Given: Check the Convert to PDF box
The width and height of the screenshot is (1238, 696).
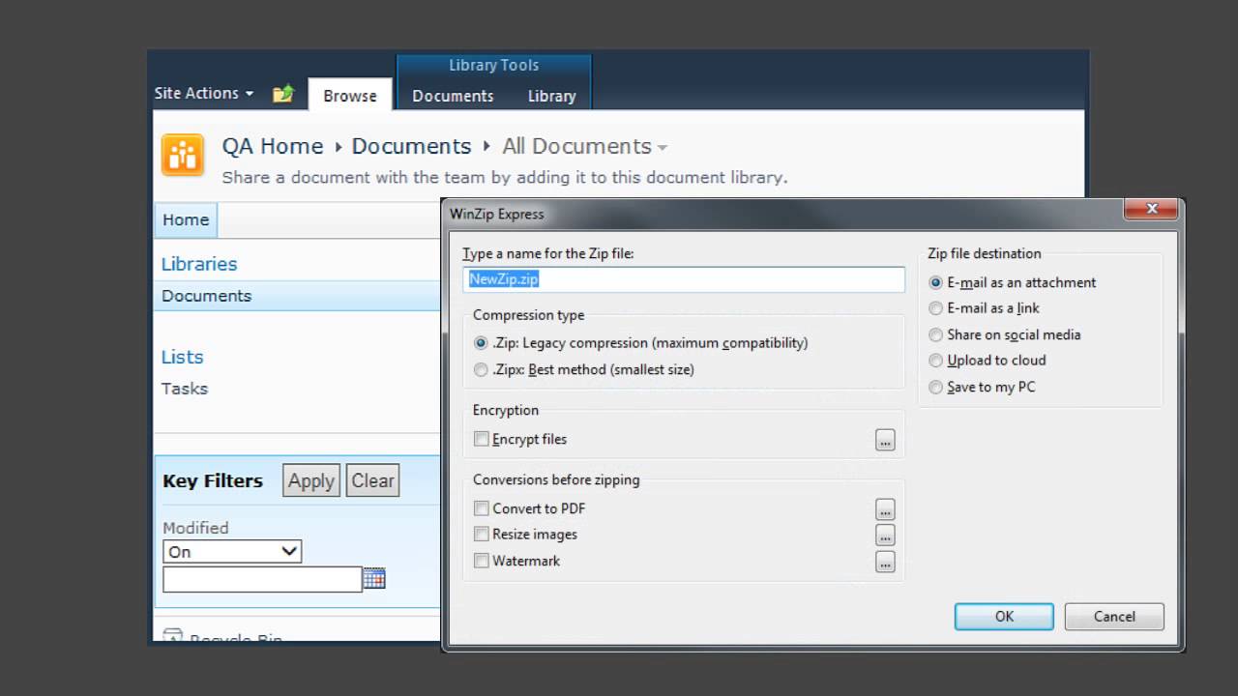Looking at the screenshot, I should [x=482, y=508].
